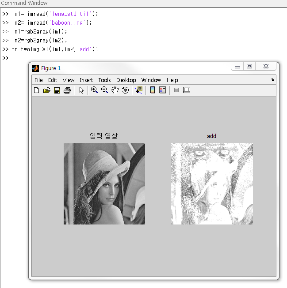Open the Insert menu
This screenshot has height=288, width=287.
coord(86,80)
